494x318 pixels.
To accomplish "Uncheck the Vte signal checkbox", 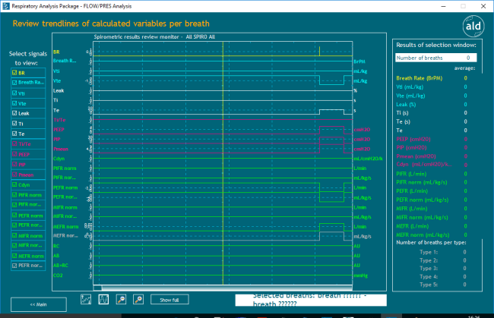I will click(14, 102).
